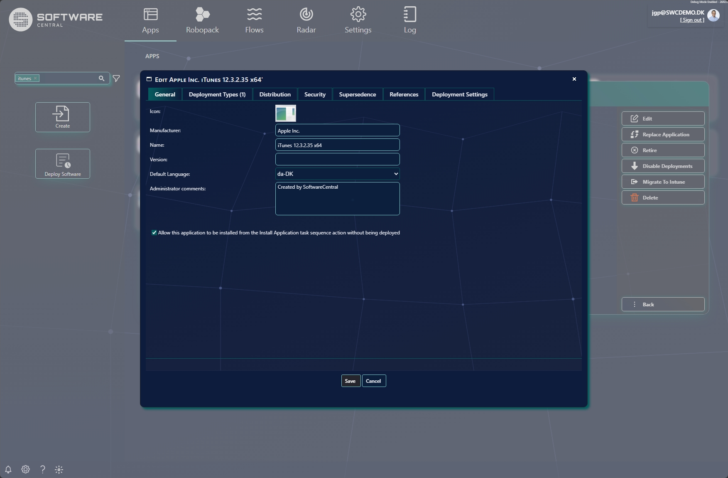The width and height of the screenshot is (728, 478).
Task: Click the Software Central logo
Action: pos(56,19)
